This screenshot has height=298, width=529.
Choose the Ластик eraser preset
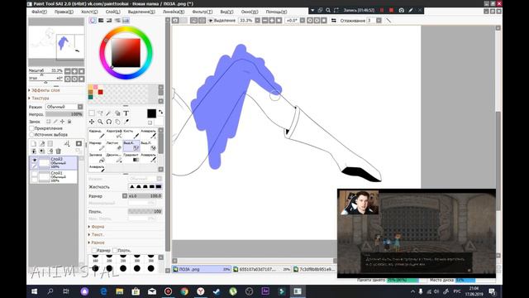click(114, 146)
